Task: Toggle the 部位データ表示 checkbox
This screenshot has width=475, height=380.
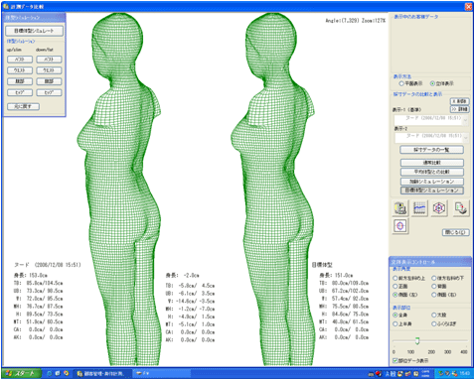Action: point(395,360)
